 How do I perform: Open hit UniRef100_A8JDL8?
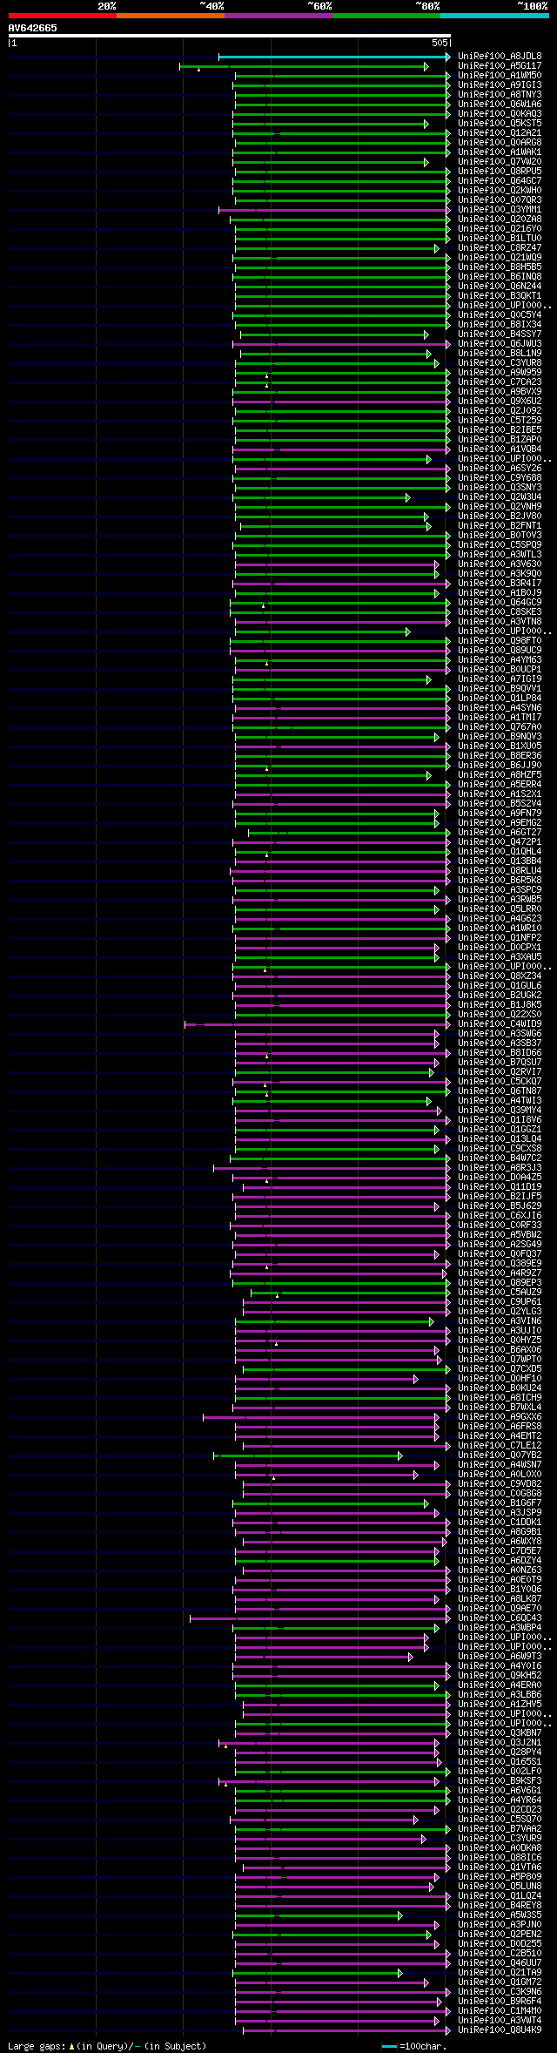(x=500, y=57)
